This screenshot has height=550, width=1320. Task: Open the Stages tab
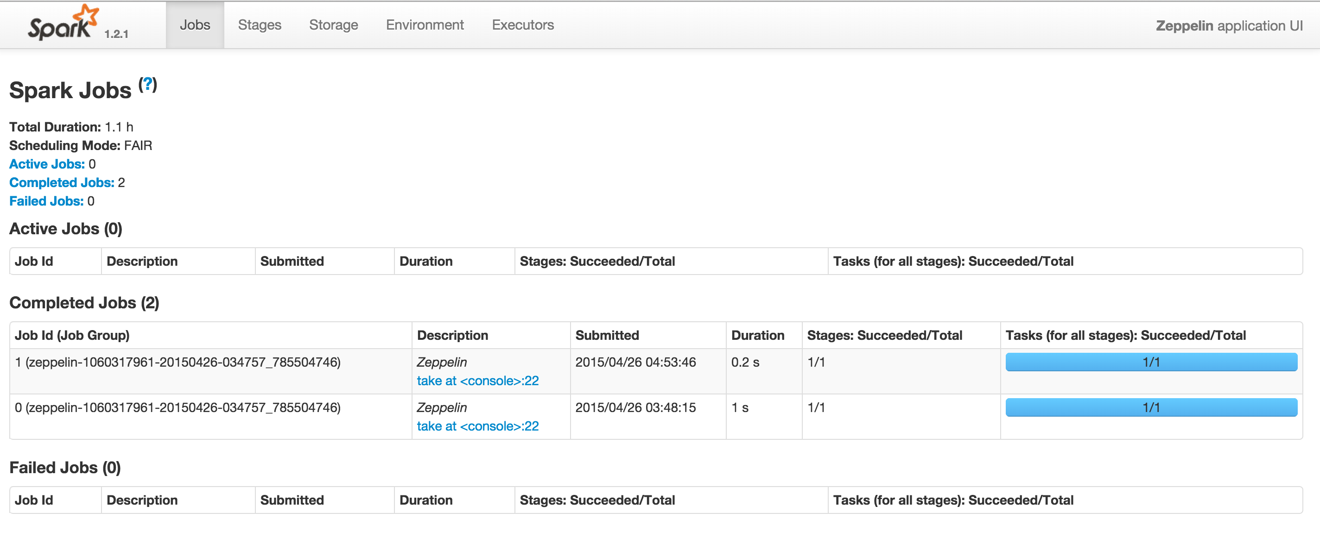259,25
